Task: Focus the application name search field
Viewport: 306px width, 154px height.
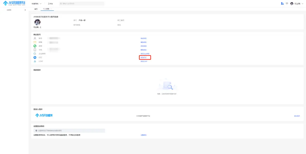Action: tap(82, 4)
